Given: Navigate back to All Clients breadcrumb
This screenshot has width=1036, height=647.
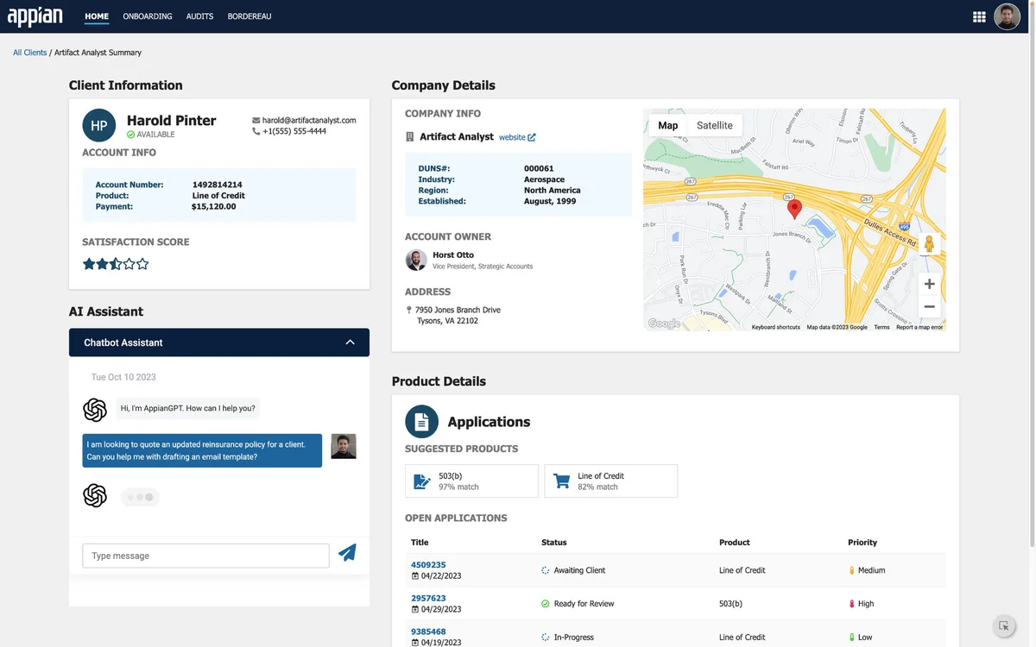Looking at the screenshot, I should [x=30, y=53].
